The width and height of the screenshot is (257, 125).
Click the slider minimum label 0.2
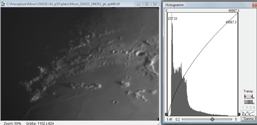(177, 120)
